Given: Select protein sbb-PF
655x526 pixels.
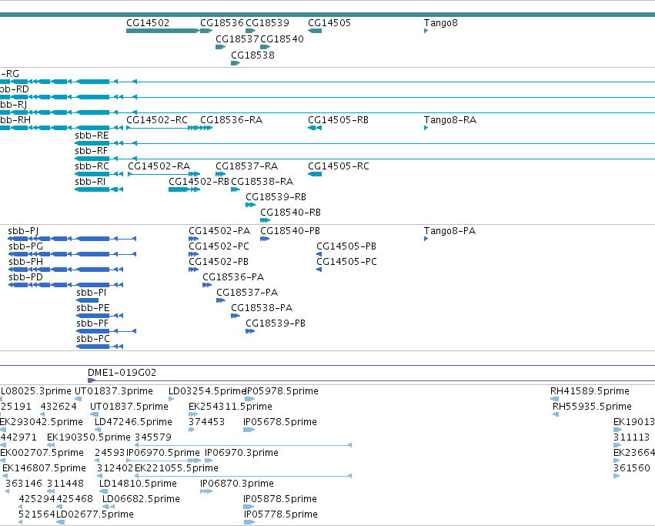Looking at the screenshot, I should 106,331.
